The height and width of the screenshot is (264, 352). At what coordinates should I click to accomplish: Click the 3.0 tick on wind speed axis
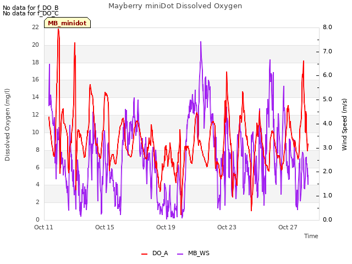pyautogui.click(x=327, y=147)
